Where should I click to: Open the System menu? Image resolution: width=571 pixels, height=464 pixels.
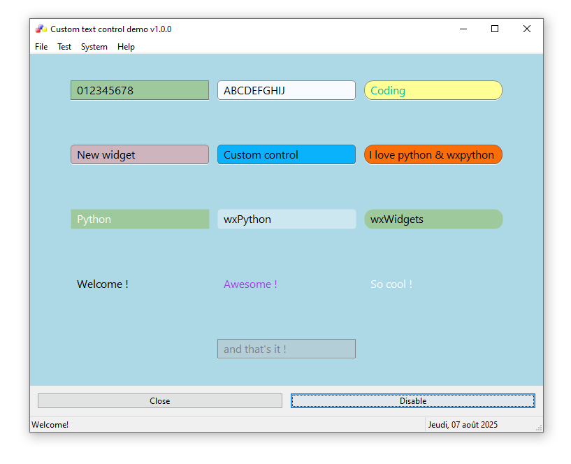tap(94, 47)
